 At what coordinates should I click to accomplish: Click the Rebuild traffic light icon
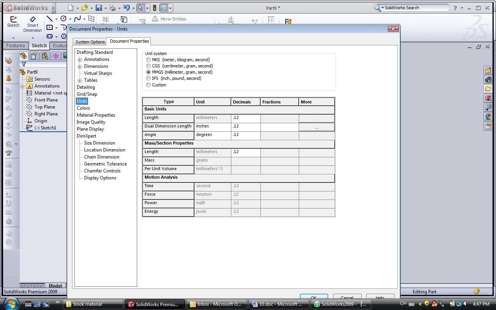[154, 8]
